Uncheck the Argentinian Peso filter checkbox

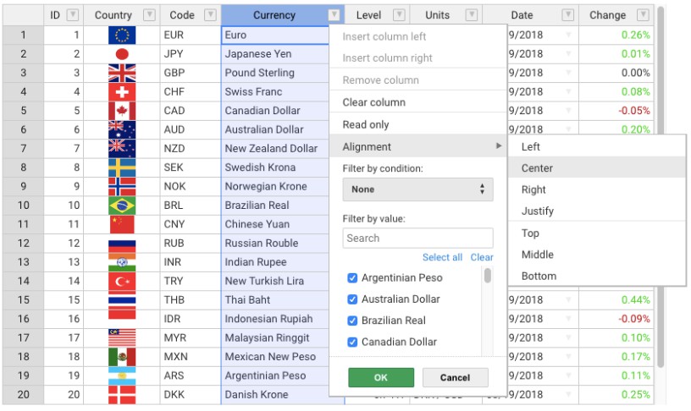pos(352,277)
